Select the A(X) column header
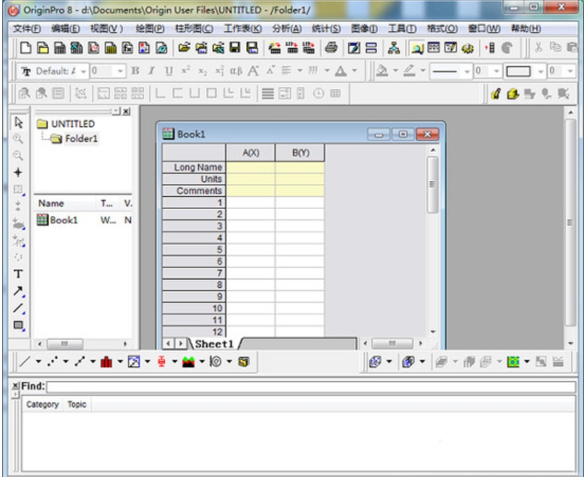The width and height of the screenshot is (584, 477). click(250, 153)
